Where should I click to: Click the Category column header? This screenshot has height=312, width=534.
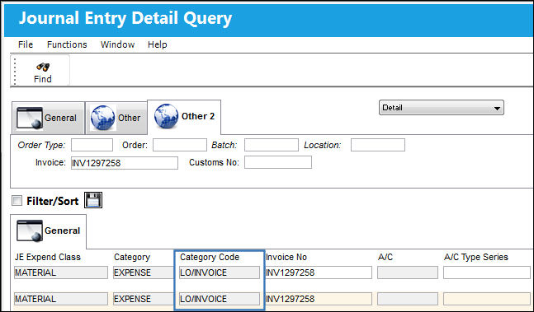(132, 258)
